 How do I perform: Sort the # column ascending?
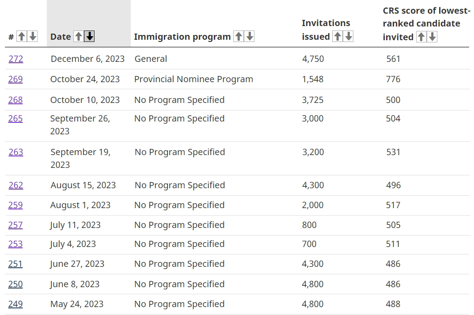coord(21,37)
